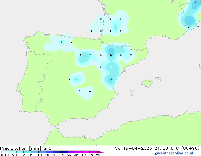Click the '0.5' legend label

click(11, 155)
